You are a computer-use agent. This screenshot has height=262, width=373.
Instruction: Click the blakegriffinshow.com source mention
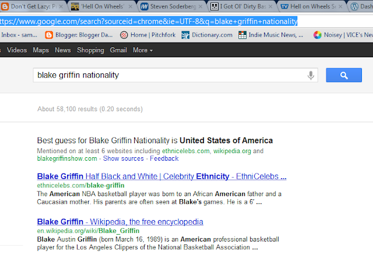coord(67,158)
